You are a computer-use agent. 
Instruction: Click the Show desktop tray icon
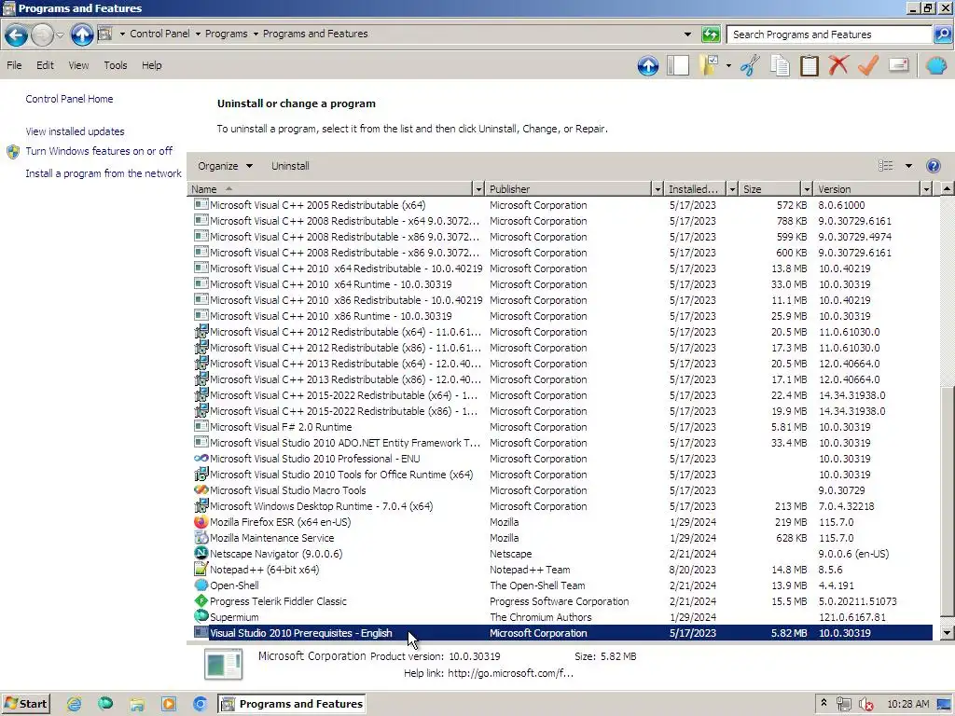(945, 704)
